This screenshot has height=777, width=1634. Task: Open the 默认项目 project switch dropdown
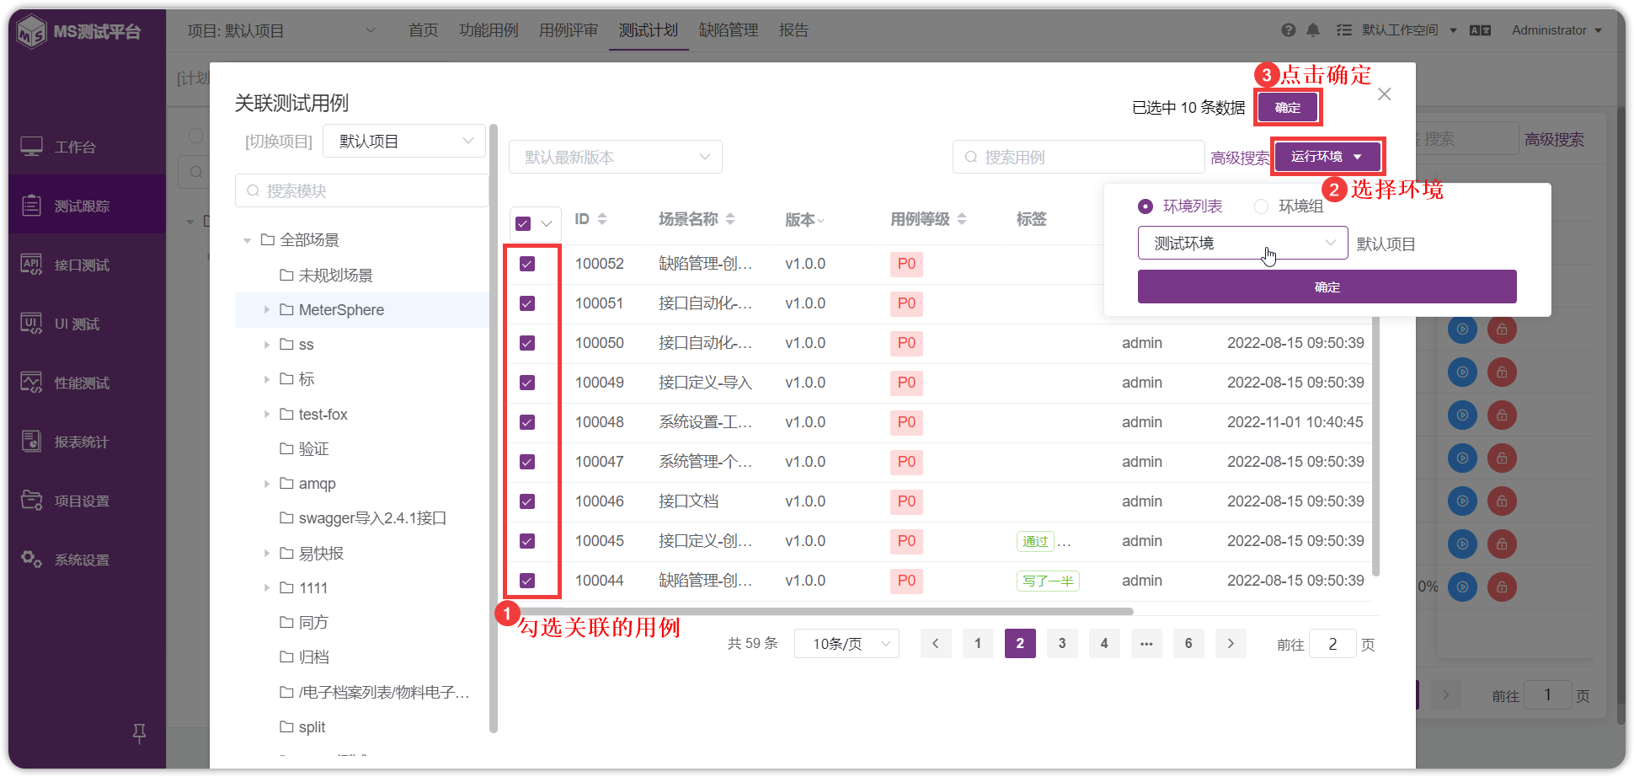404,141
